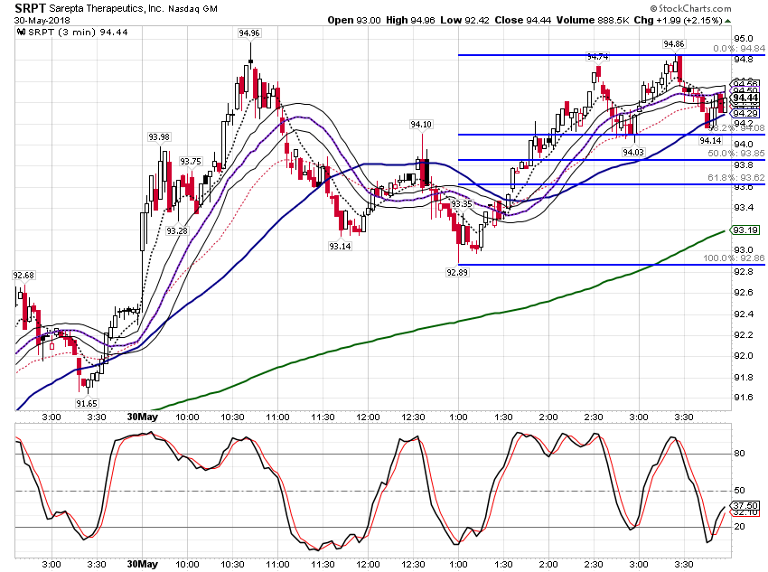Click the 92.89 low price annotation
Screen dimensions: 768x572
[457, 272]
